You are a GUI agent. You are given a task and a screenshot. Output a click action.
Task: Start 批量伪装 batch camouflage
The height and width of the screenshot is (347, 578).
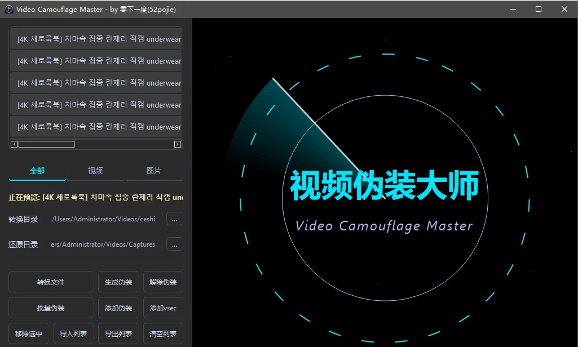coord(50,308)
